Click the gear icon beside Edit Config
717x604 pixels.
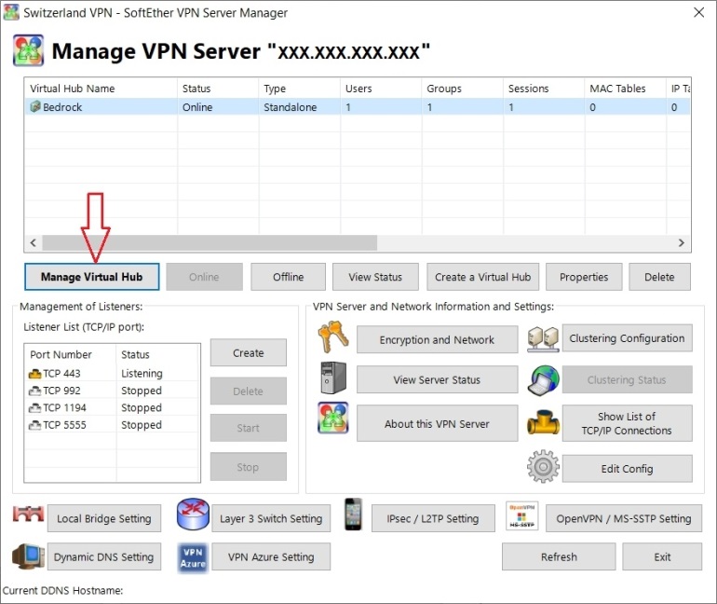coord(541,467)
